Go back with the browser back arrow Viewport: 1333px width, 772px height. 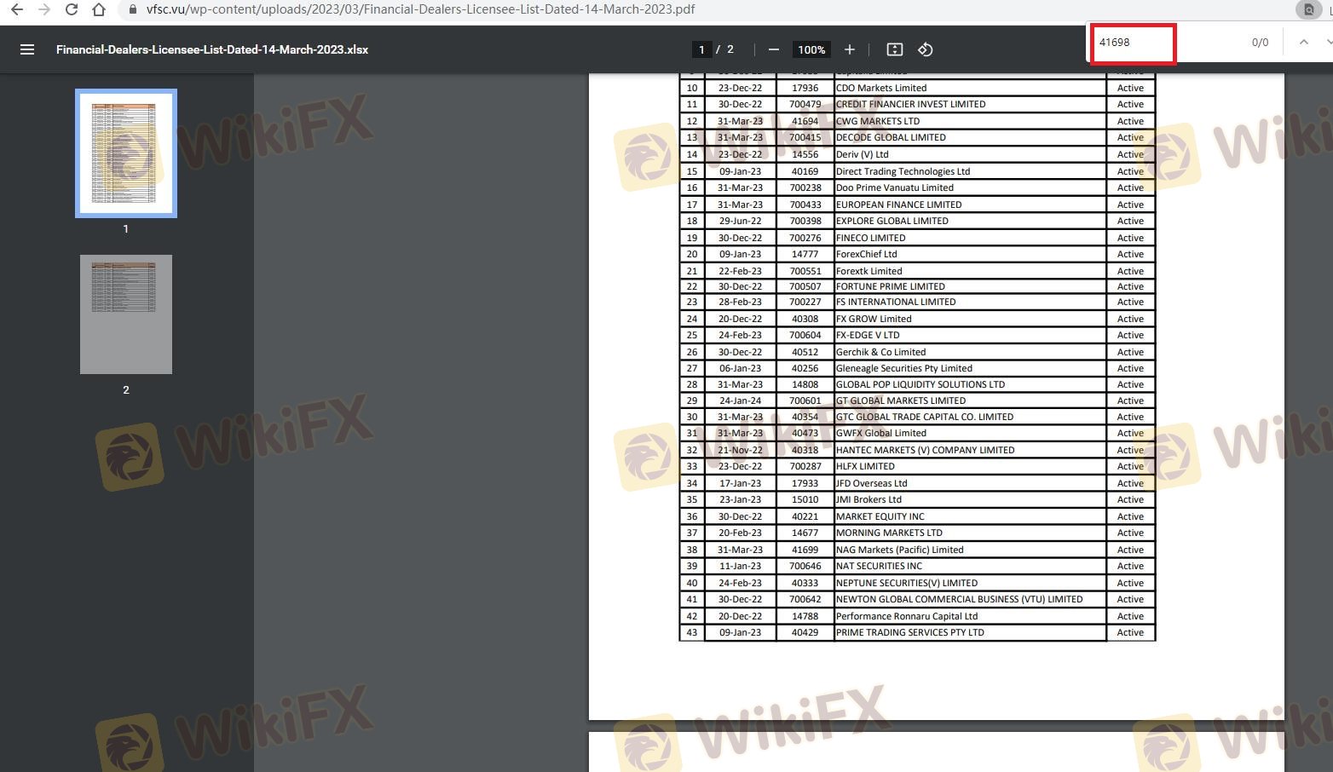17,9
